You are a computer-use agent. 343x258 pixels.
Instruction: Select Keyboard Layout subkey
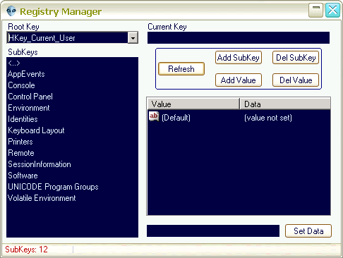[x=72, y=130]
